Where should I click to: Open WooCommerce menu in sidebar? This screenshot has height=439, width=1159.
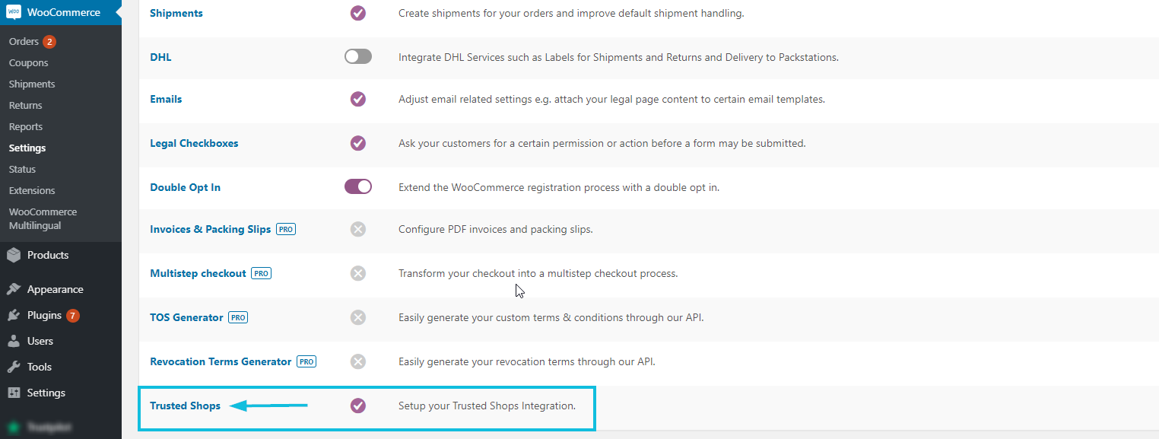click(x=61, y=12)
